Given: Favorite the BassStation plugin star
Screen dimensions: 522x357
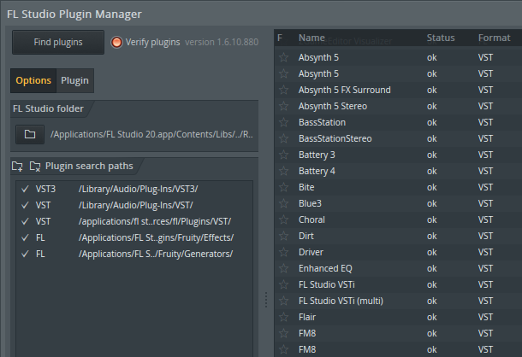Looking at the screenshot, I should 283,123.
